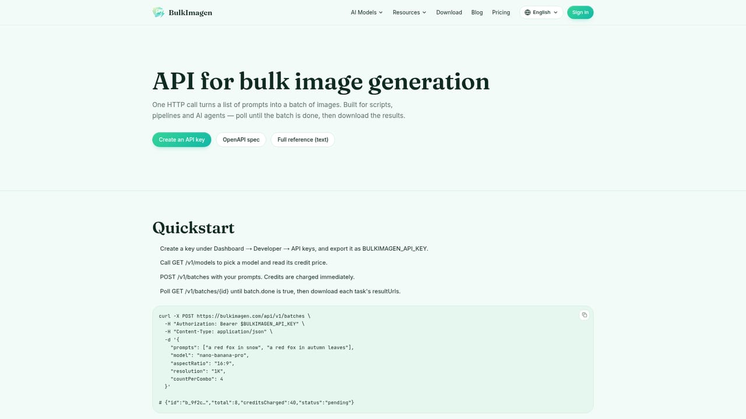Viewport: 746px width, 419px height.
Task: Click the "API for bulk image generation" heading
Action: (x=321, y=81)
